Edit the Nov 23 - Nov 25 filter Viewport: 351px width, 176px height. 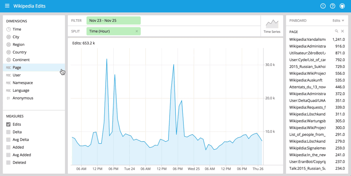[x=114, y=21]
